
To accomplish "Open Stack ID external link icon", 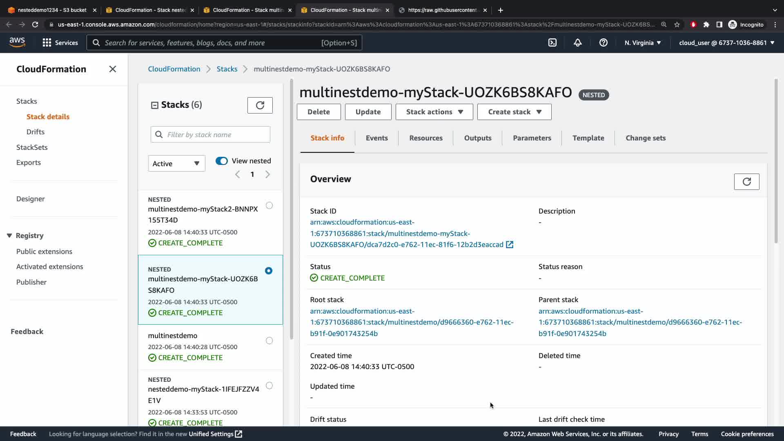I will tap(510, 245).
